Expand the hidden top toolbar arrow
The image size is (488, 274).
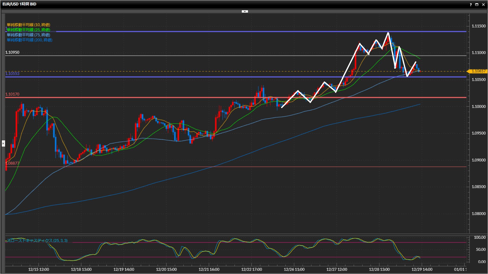point(245,11)
